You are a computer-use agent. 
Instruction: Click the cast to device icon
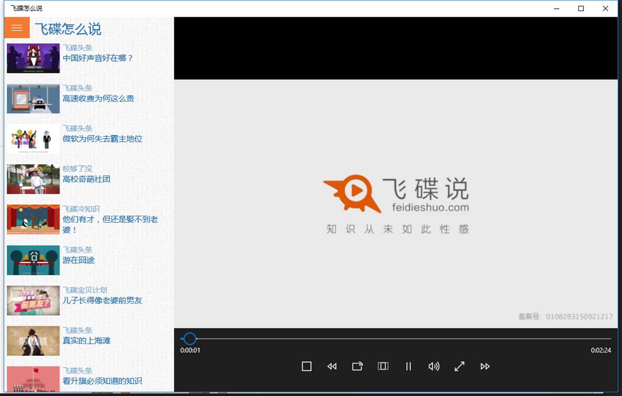coord(358,366)
